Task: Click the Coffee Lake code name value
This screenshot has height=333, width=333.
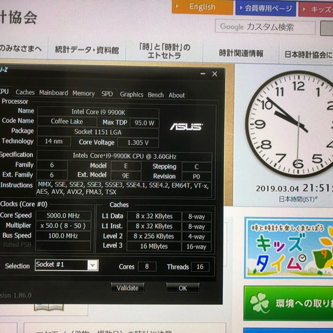Action: point(67,121)
